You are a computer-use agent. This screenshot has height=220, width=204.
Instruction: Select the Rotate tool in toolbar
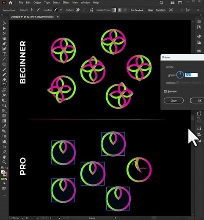click(4, 85)
